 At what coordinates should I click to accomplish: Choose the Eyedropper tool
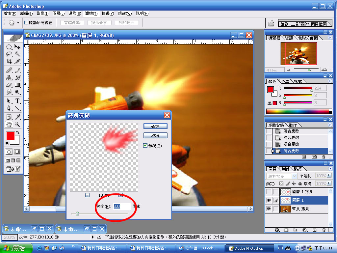[x=17, y=117]
